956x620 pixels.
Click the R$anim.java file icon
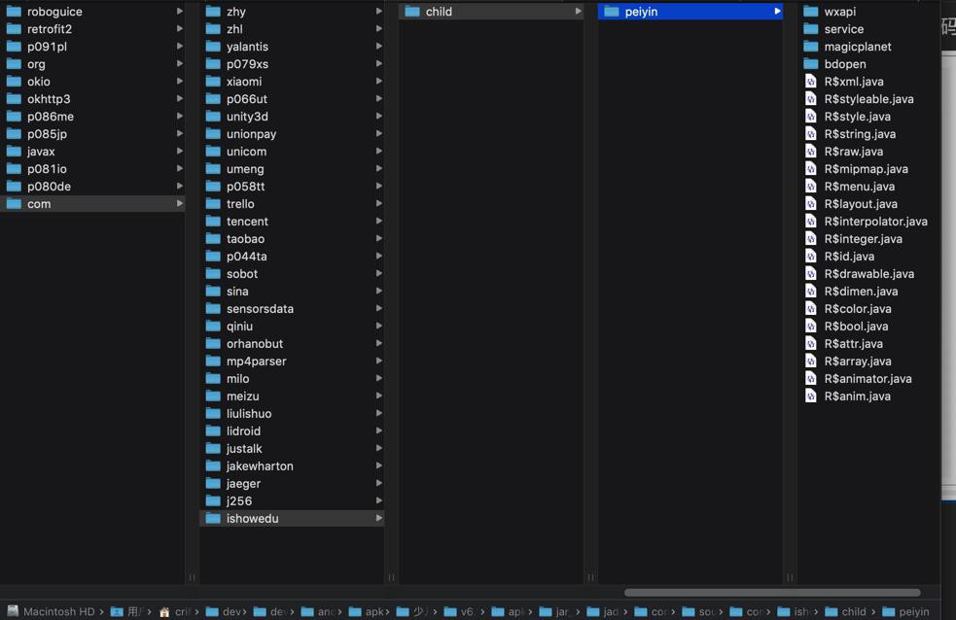pos(811,396)
